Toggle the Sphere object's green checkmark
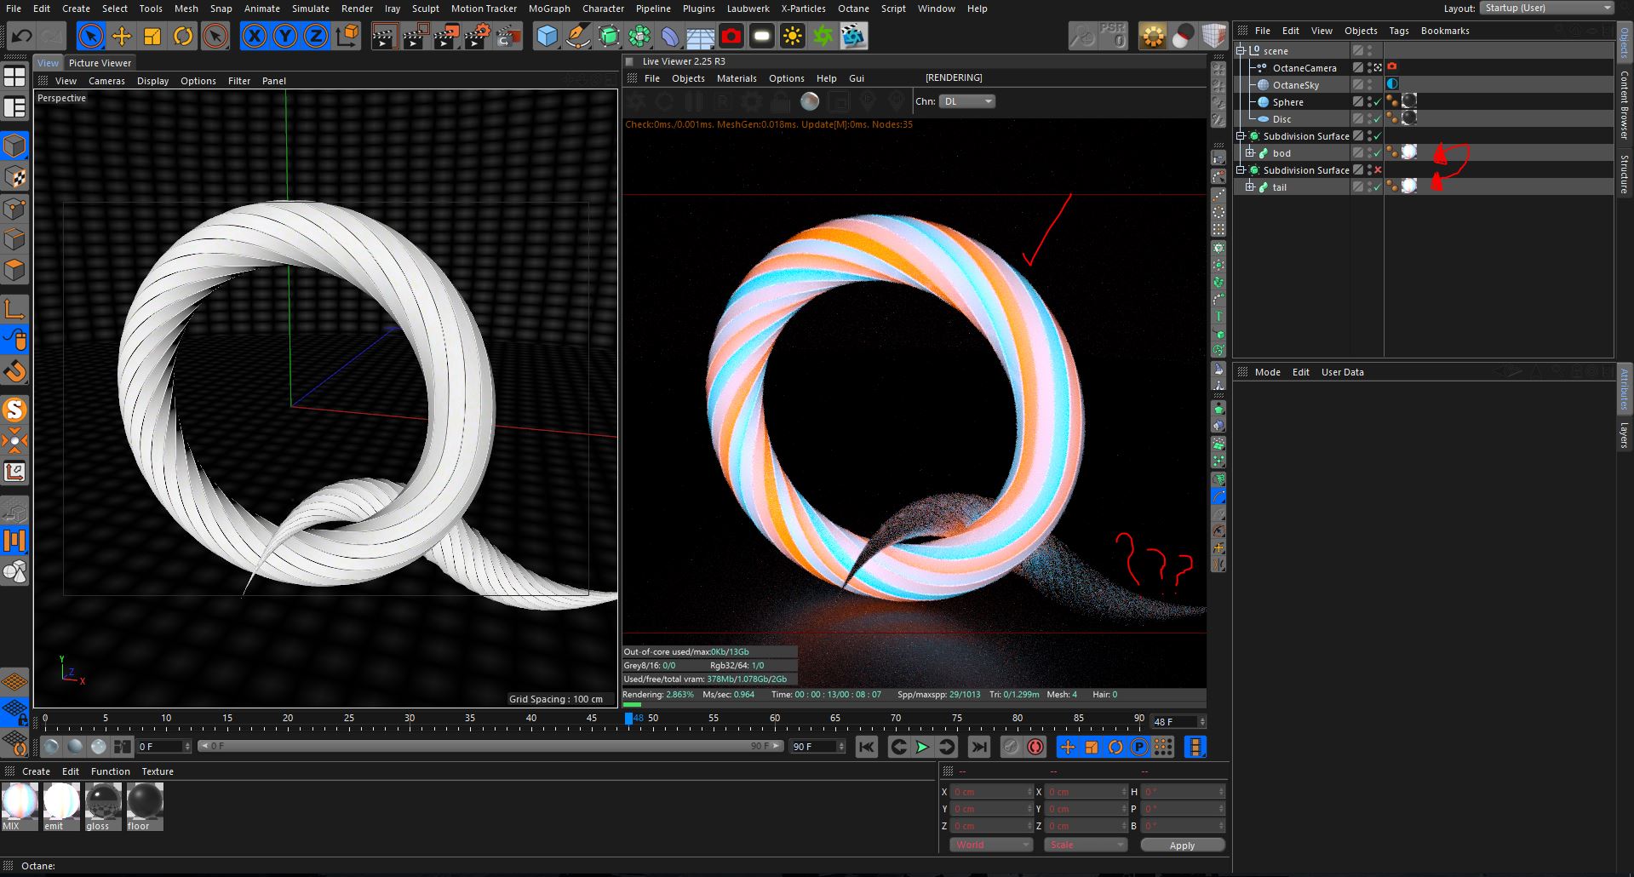 tap(1378, 102)
